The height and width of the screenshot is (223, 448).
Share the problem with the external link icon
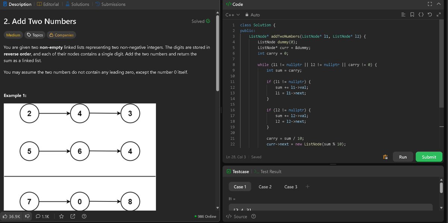(x=73, y=216)
